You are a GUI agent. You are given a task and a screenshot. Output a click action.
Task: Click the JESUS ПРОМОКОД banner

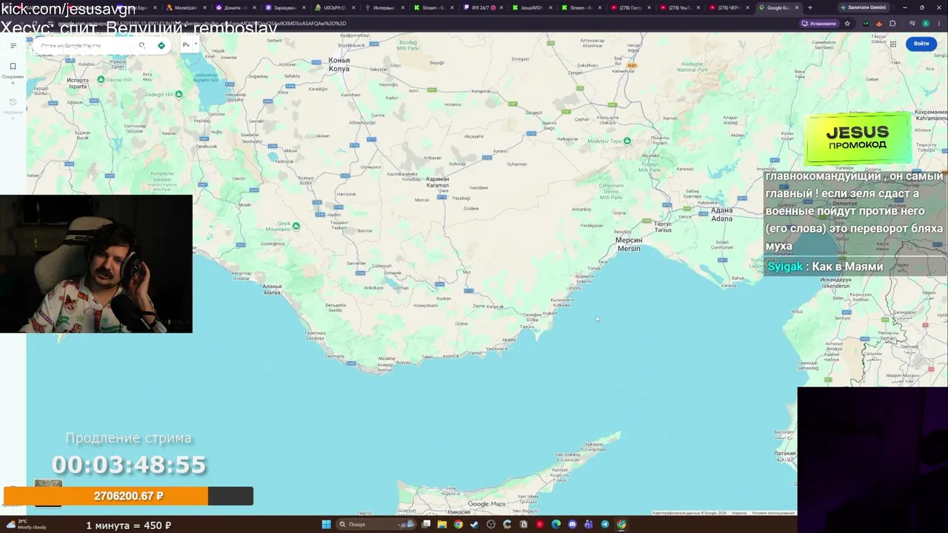coord(858,138)
